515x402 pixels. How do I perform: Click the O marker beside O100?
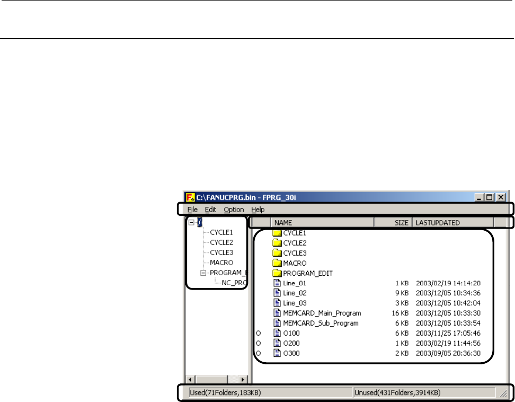[x=258, y=333]
